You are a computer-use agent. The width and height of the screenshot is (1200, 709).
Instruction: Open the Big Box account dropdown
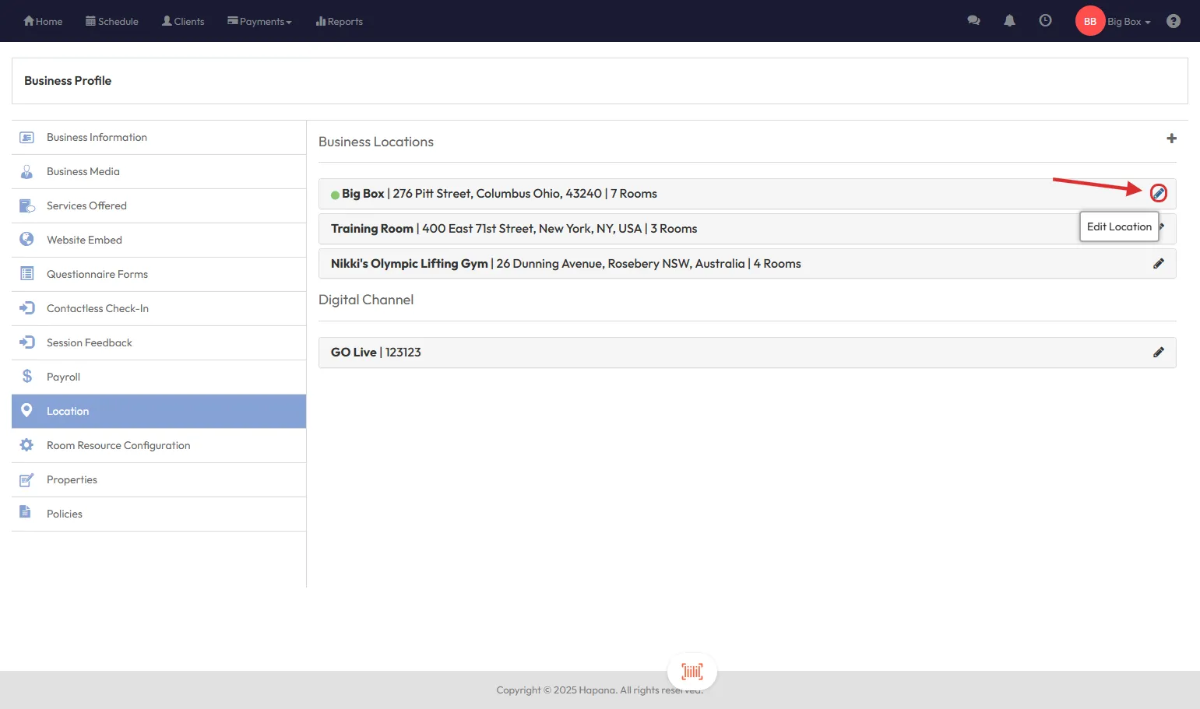[x=1128, y=22]
